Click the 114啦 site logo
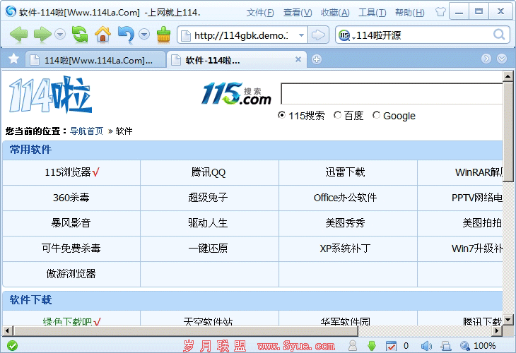The width and height of the screenshot is (516, 353). [x=50, y=95]
